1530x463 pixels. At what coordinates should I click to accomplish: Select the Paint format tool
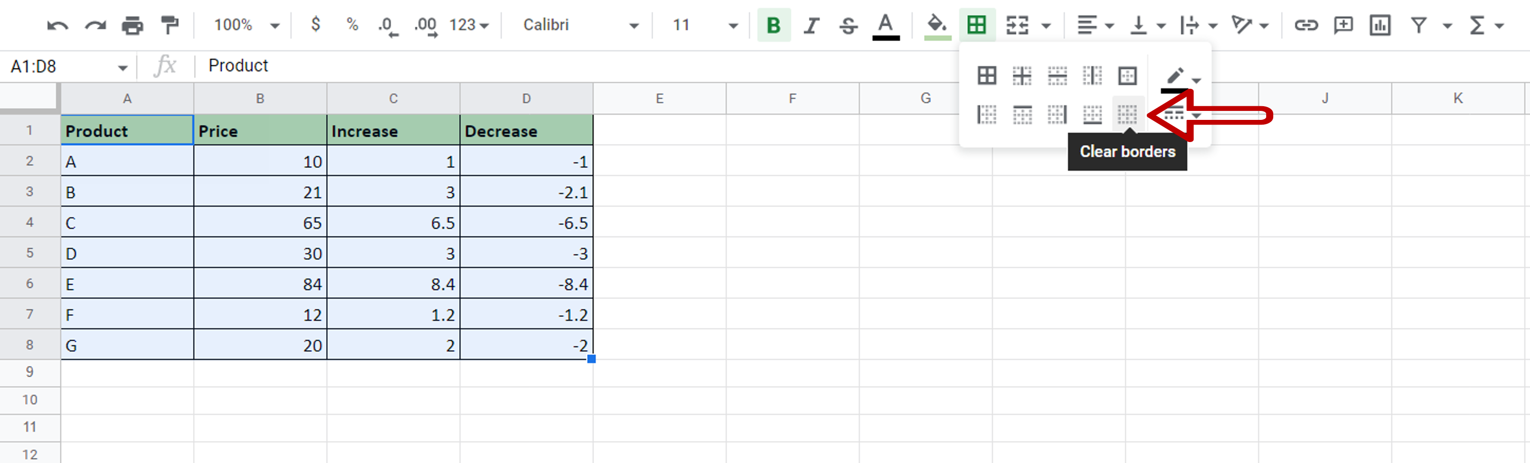tap(170, 25)
